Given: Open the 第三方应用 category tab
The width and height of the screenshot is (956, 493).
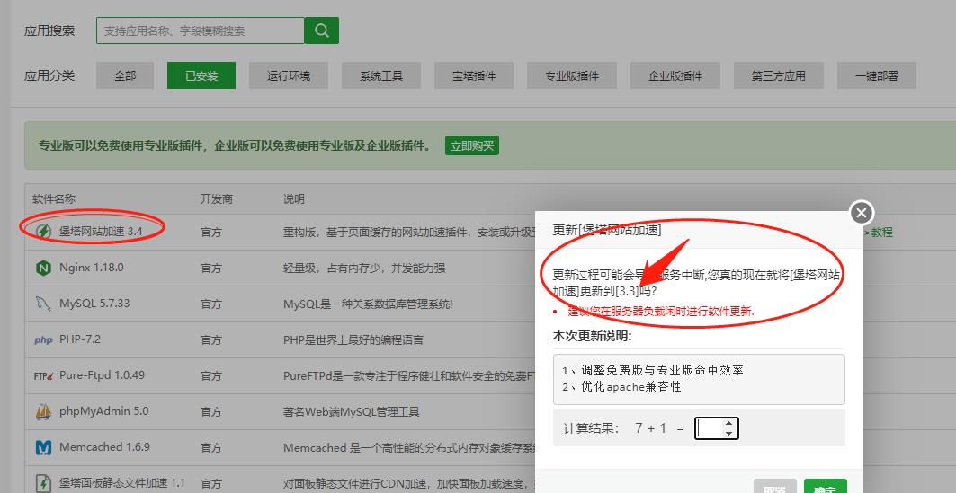Looking at the screenshot, I should coord(779,75).
